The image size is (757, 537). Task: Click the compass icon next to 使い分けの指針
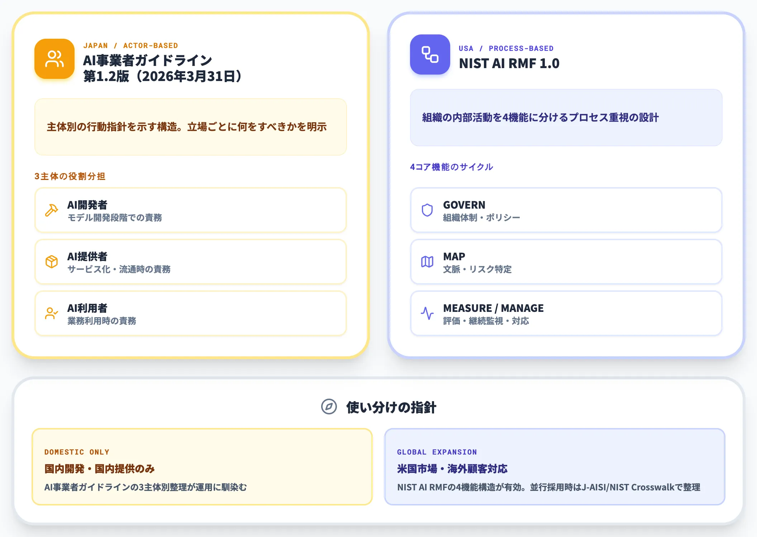click(x=329, y=407)
